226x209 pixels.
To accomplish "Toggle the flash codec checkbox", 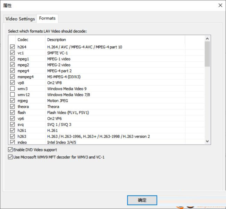I will coord(12,113).
